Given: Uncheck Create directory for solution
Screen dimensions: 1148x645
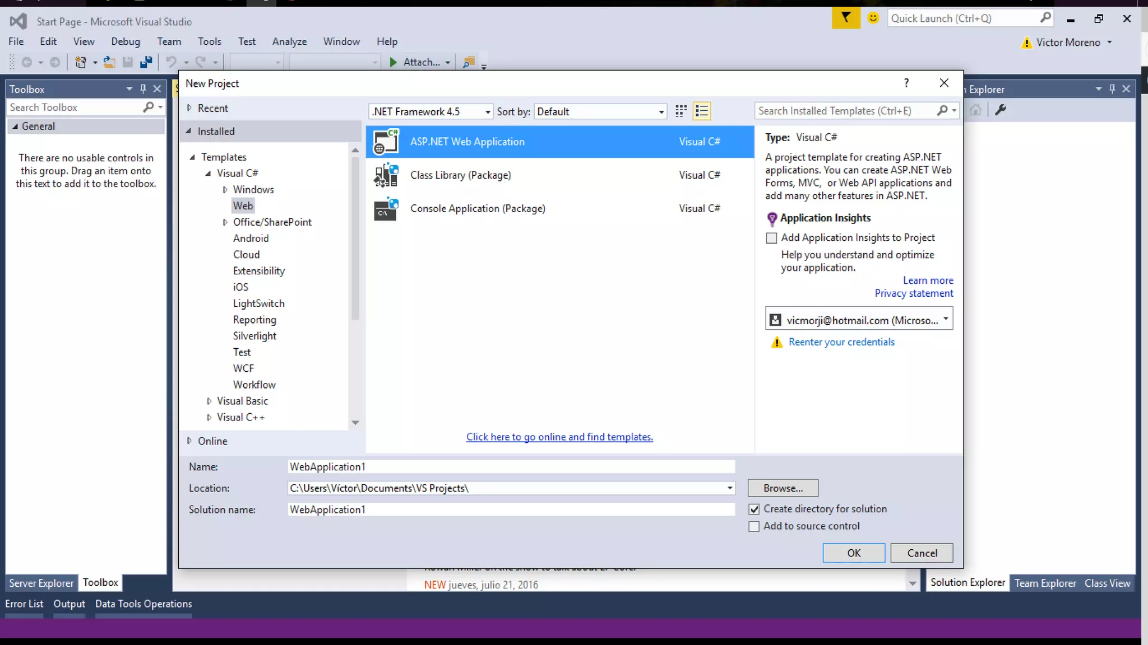Looking at the screenshot, I should tap(754, 509).
